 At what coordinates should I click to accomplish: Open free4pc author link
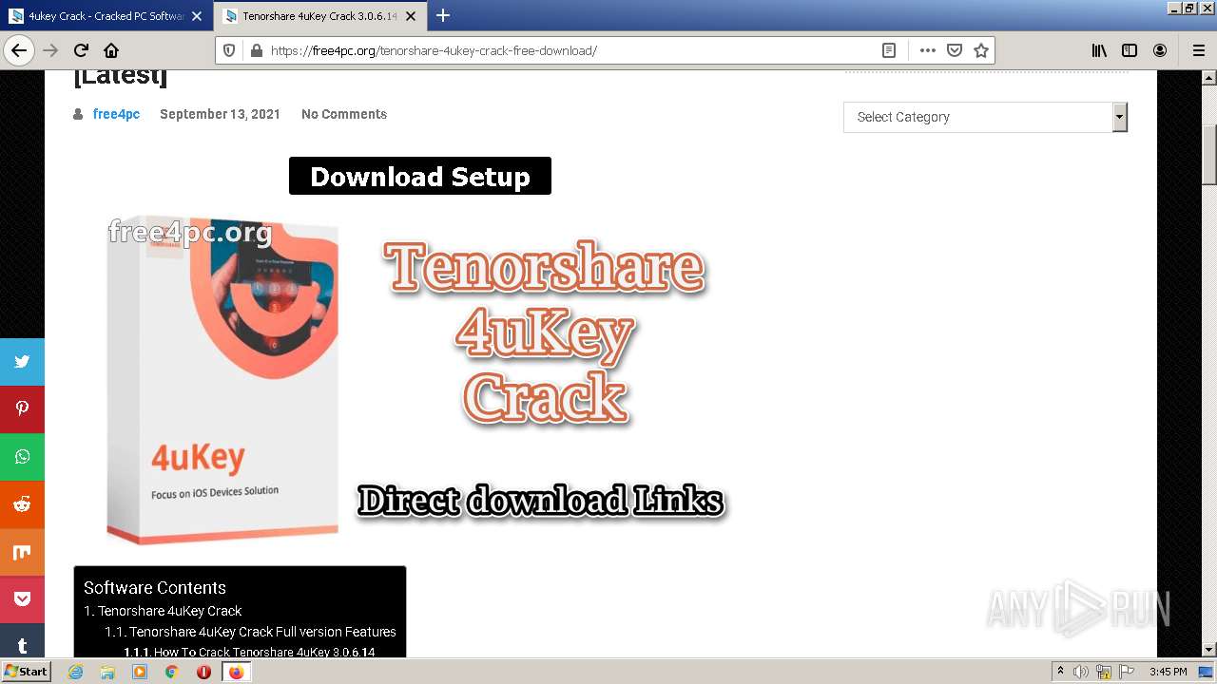(116, 114)
